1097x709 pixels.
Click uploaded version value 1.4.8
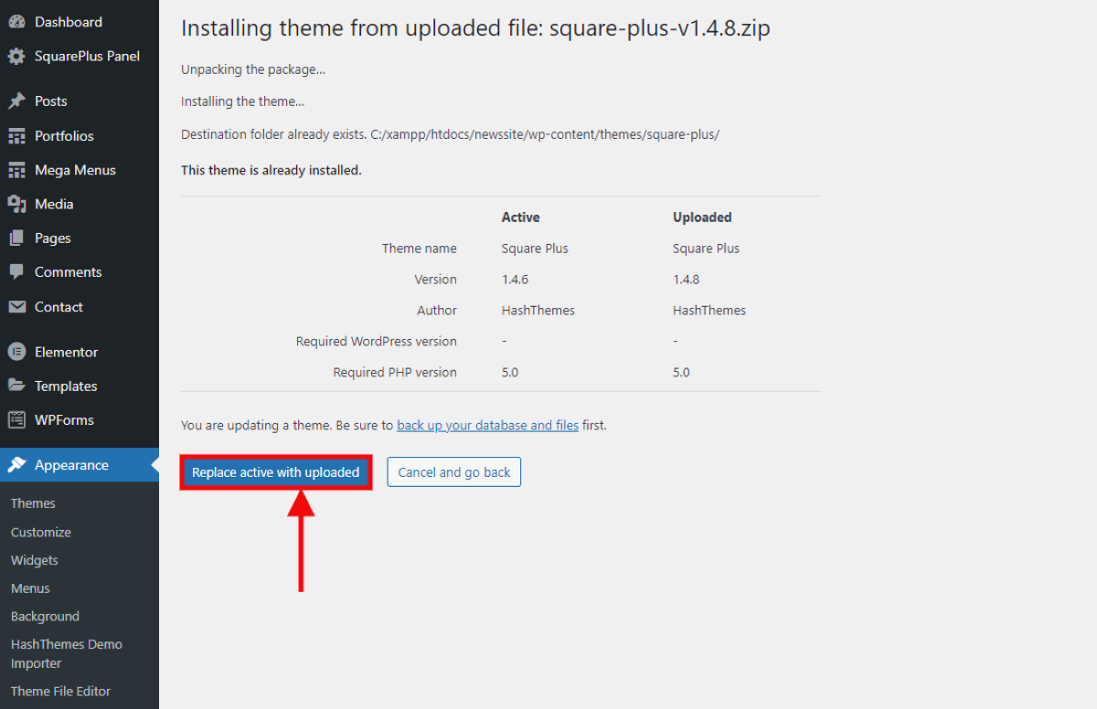pyautogui.click(x=687, y=280)
